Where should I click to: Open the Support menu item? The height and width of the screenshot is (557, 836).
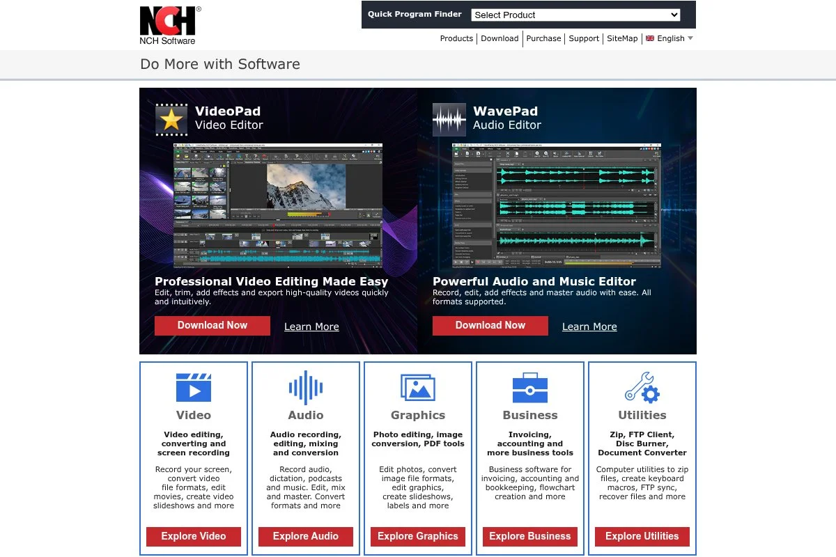584,38
